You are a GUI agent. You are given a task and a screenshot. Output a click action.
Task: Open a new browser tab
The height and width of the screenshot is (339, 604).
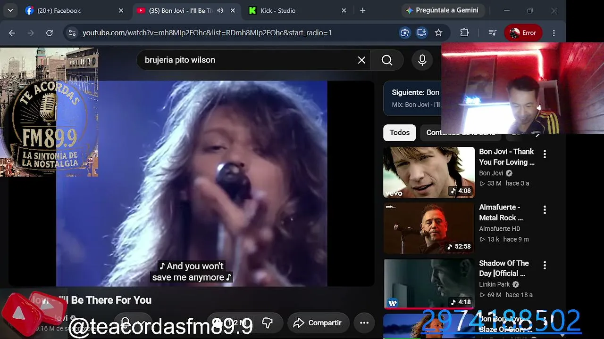(362, 10)
